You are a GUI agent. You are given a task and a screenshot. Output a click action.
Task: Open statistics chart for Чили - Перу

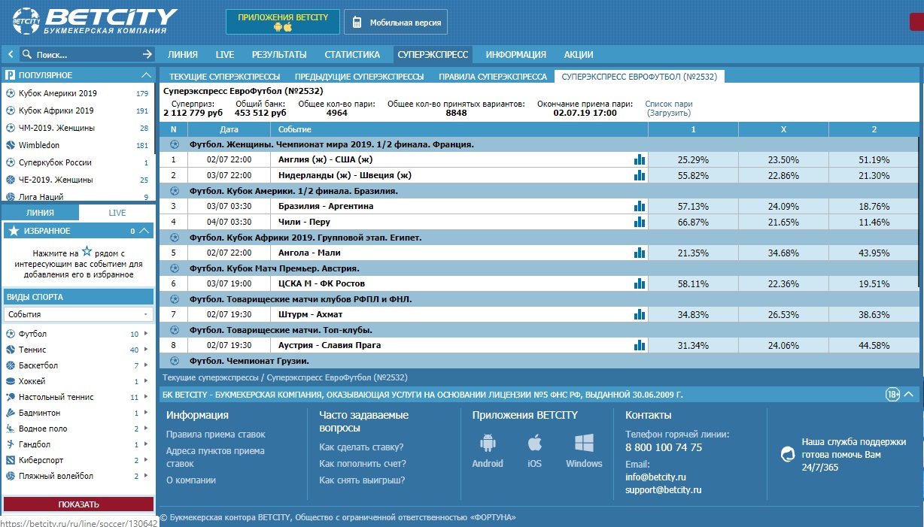[x=640, y=222]
